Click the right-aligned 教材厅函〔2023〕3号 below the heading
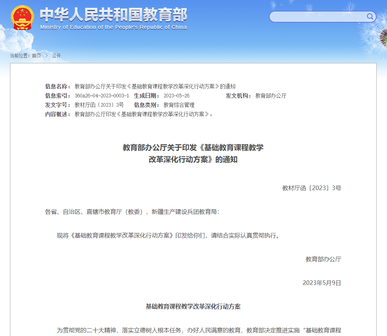Viewport: 387px width, 336px height. (311, 188)
